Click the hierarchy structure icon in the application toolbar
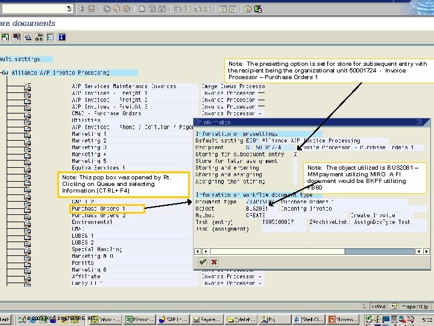 tap(39, 37)
